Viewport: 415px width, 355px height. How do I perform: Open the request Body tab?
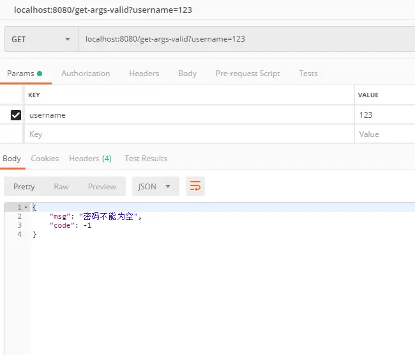[x=187, y=74]
